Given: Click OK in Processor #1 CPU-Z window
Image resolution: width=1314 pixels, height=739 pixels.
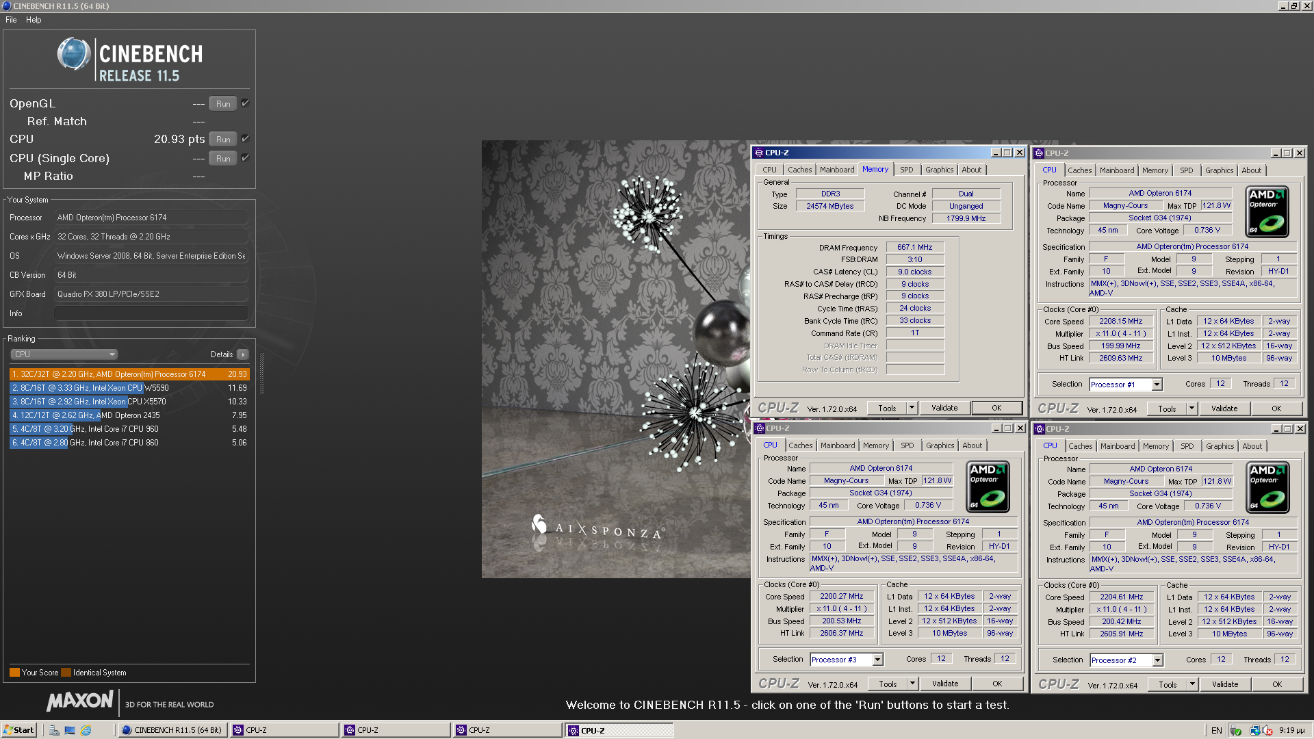Looking at the screenshot, I should tap(1276, 409).
